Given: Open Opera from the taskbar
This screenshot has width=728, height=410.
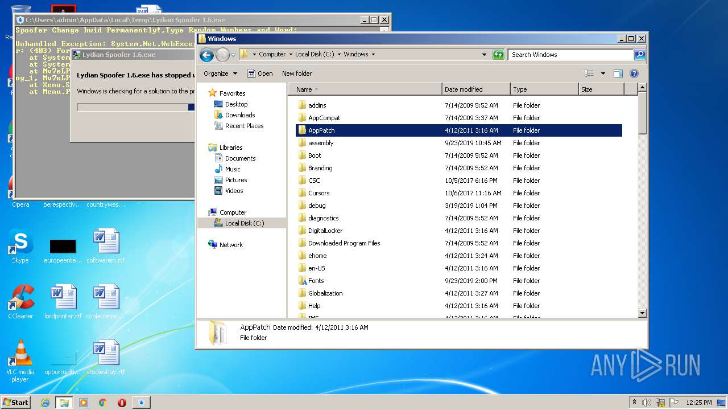Looking at the screenshot, I should (x=122, y=403).
